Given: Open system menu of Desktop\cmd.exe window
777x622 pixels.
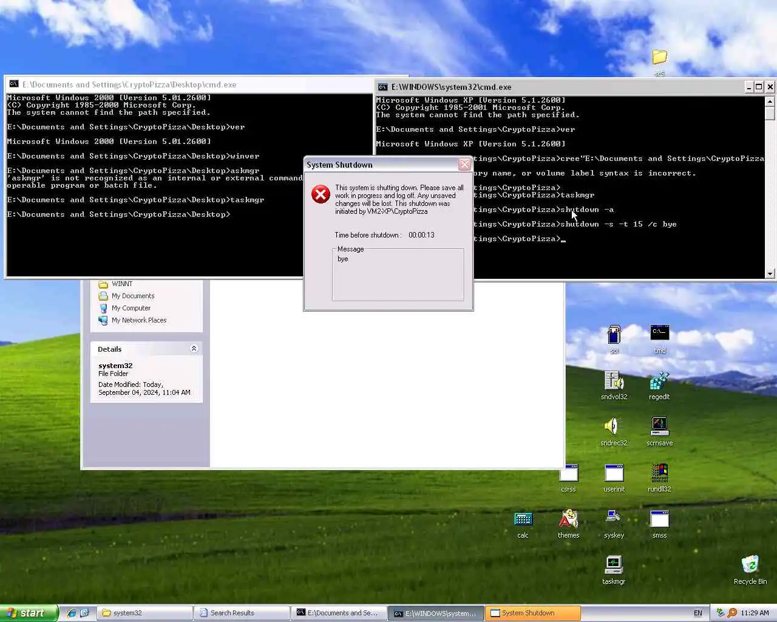Looking at the screenshot, I should 14,84.
